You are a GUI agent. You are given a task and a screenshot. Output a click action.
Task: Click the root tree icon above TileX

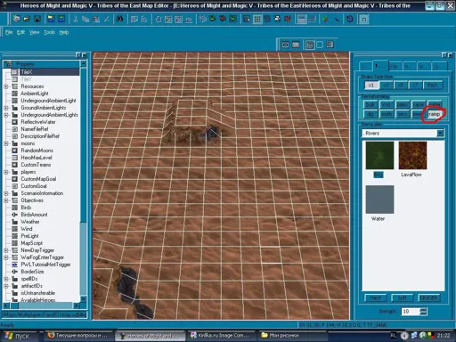(x=8, y=64)
